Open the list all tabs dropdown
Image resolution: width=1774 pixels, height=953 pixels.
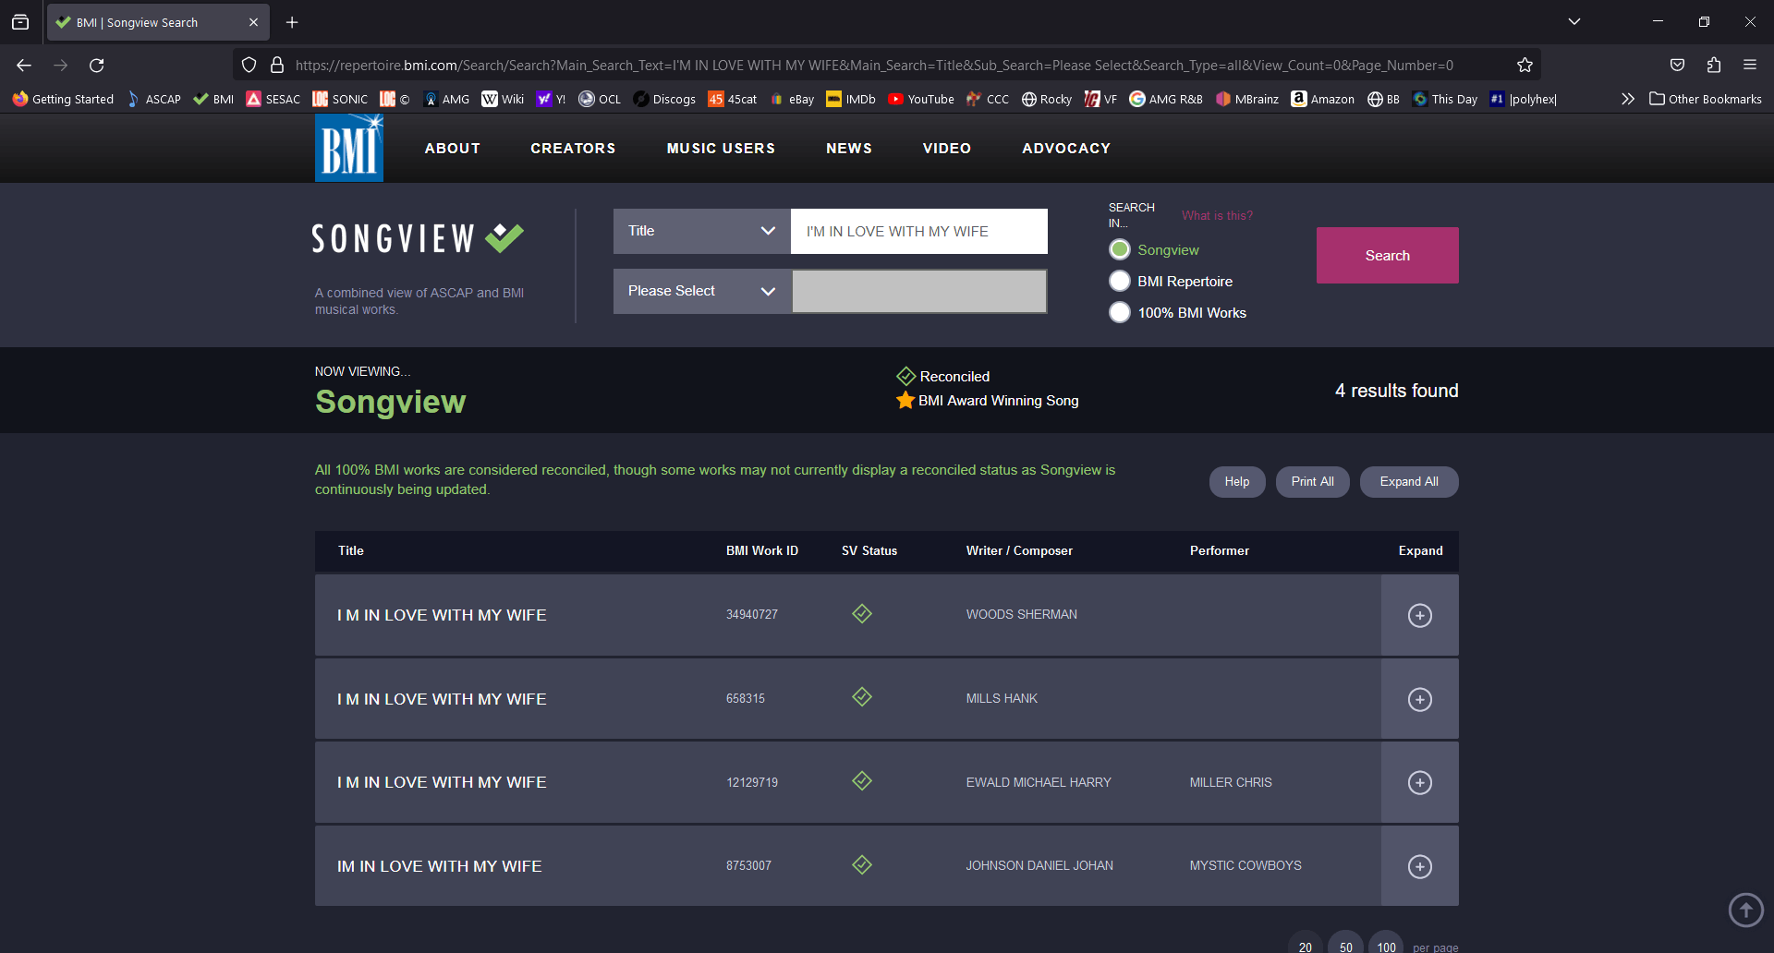(1574, 22)
